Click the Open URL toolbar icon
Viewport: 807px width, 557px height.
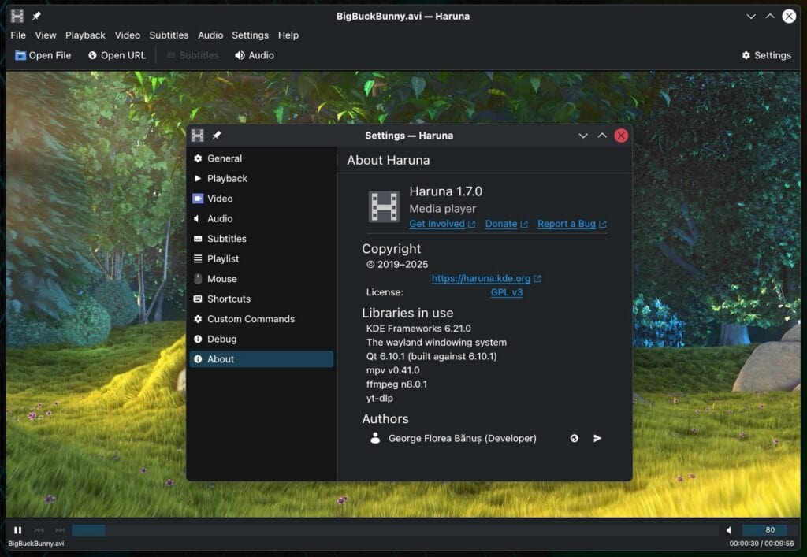pyautogui.click(x=91, y=55)
